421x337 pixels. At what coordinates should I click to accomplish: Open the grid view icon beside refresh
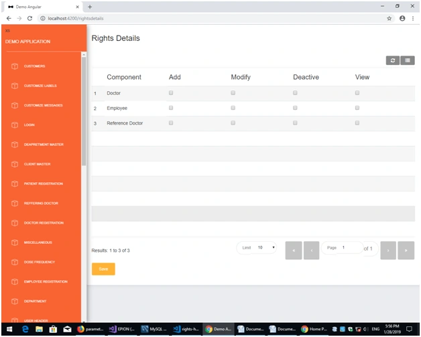click(408, 60)
